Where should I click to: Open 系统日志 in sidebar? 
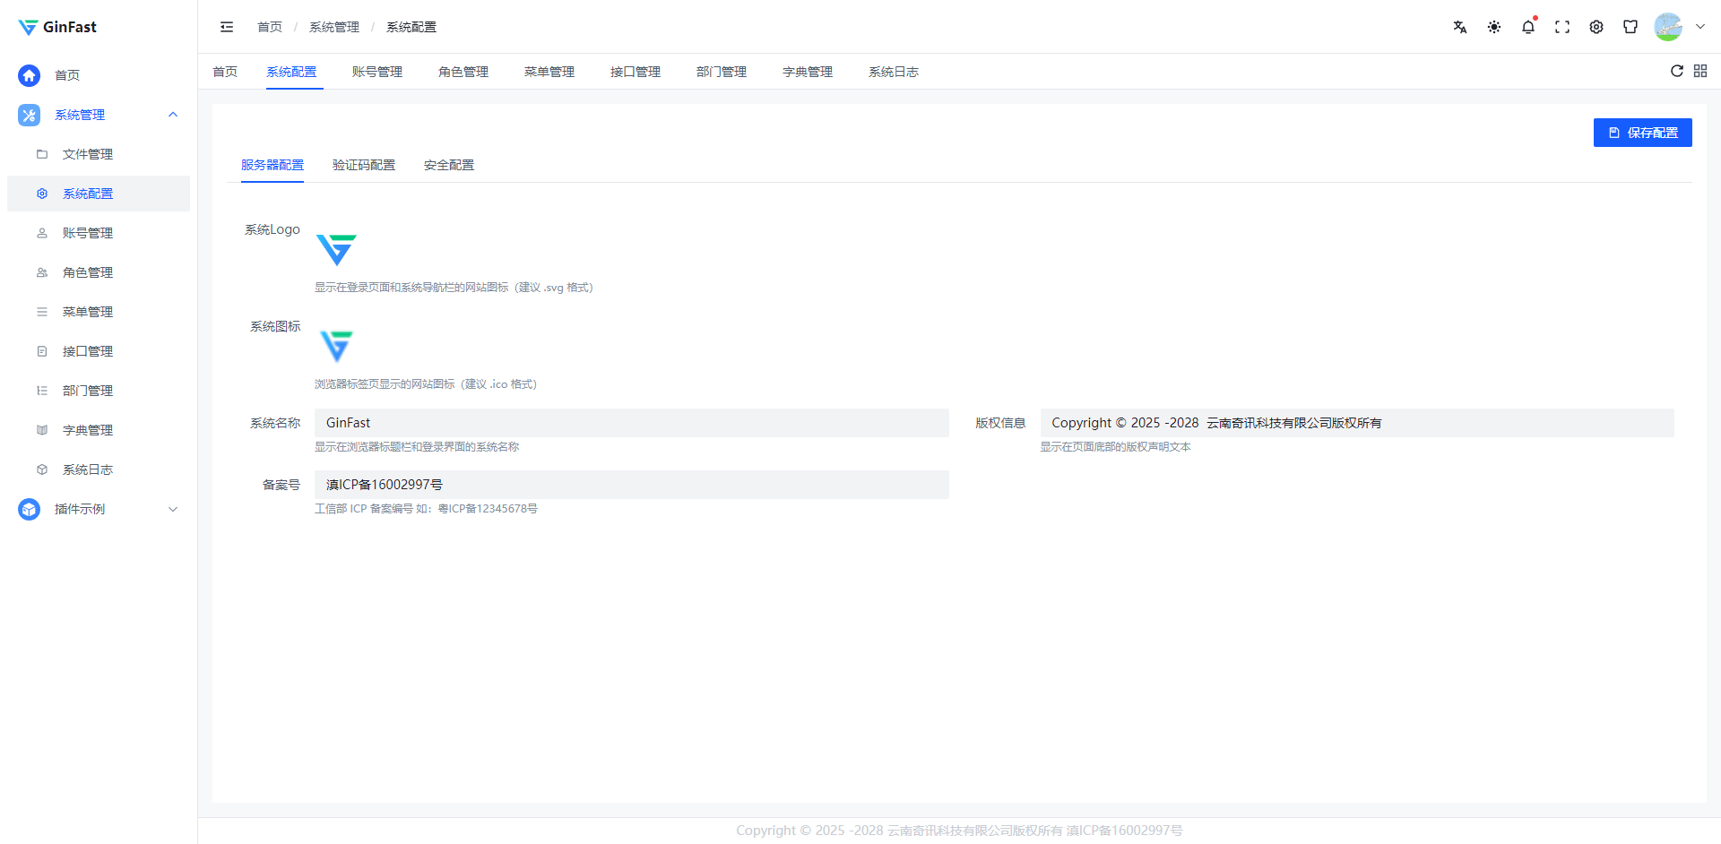click(x=99, y=469)
